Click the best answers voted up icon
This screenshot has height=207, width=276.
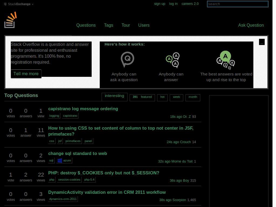tap(226, 60)
